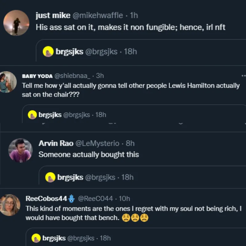Click the BABY YODA display name

pyautogui.click(x=37, y=76)
